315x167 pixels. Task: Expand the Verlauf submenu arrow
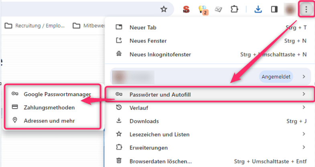tap(304, 107)
